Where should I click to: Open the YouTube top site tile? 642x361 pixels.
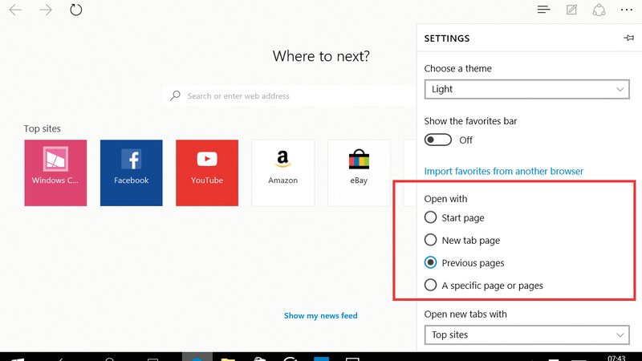pos(207,172)
